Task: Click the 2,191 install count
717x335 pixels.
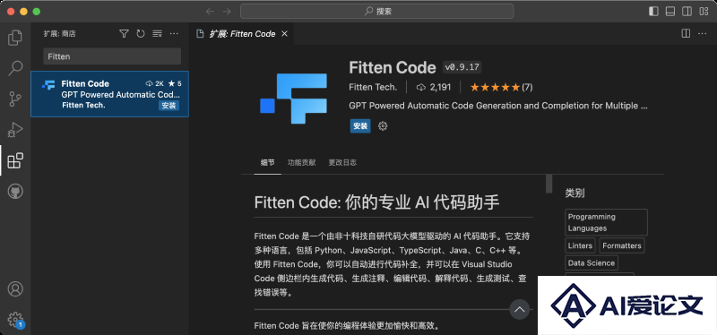Action: point(434,87)
